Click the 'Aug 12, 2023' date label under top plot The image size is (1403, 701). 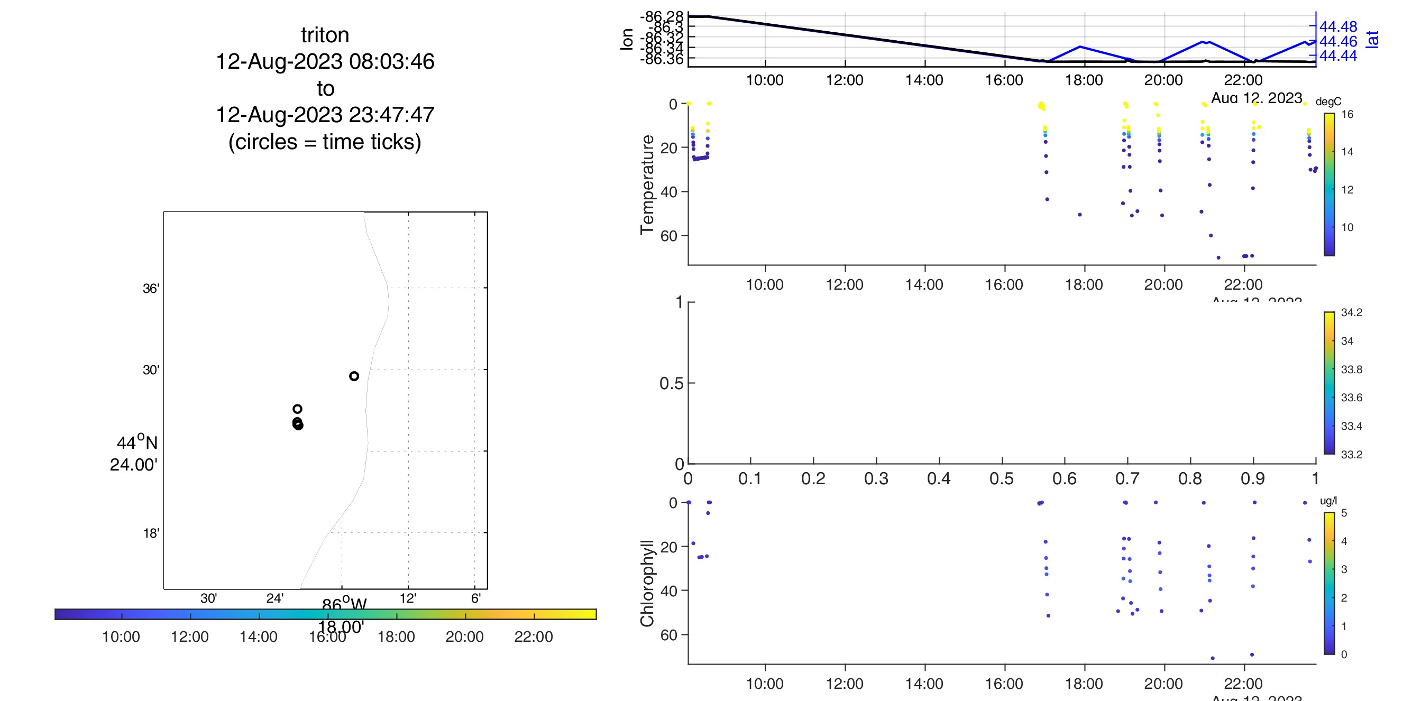click(x=1257, y=98)
